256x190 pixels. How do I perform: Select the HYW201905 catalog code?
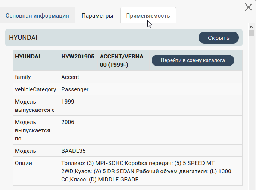pyautogui.click(x=78, y=57)
